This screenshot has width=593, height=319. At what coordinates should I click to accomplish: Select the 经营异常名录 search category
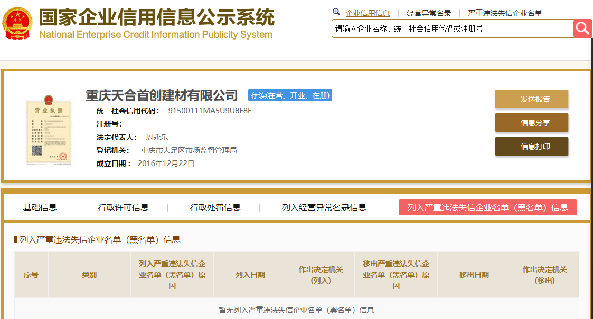pyautogui.click(x=429, y=13)
